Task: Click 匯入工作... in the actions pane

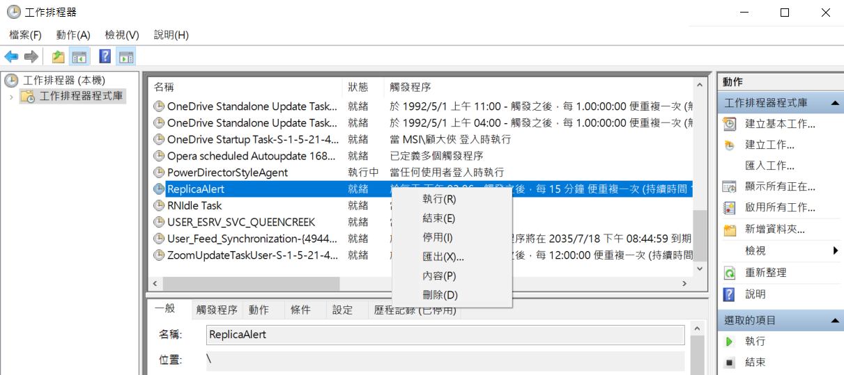Action: pos(769,166)
